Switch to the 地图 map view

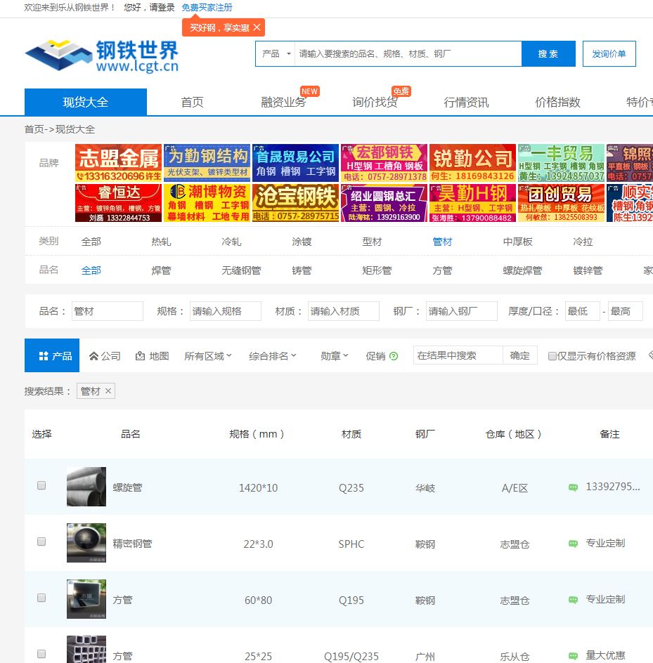tap(152, 356)
